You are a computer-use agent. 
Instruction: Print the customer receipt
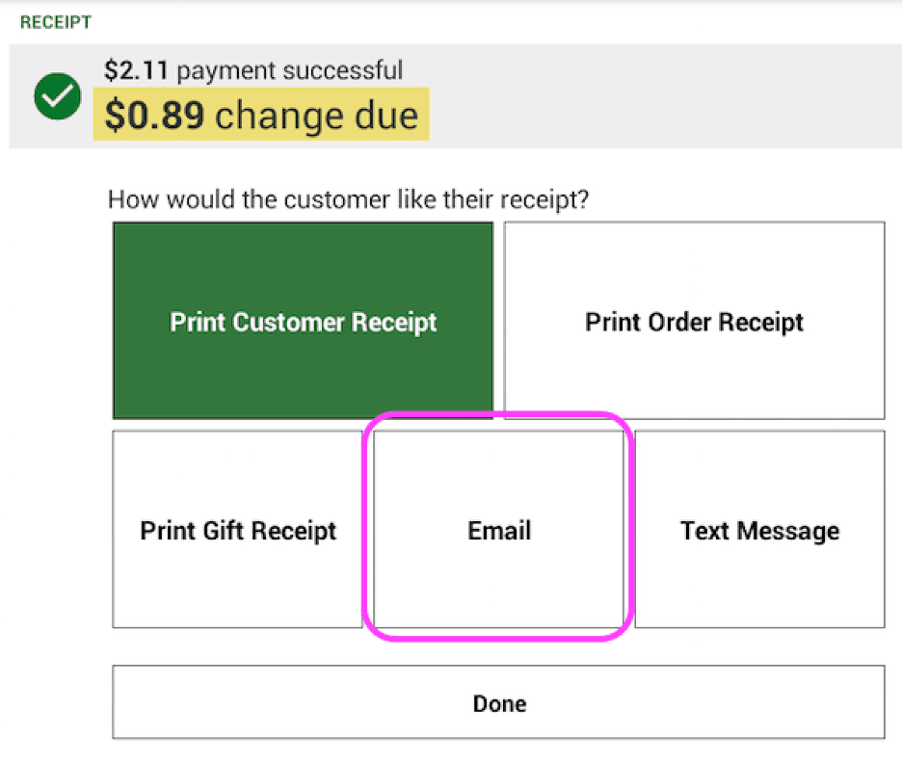pyautogui.click(x=303, y=322)
